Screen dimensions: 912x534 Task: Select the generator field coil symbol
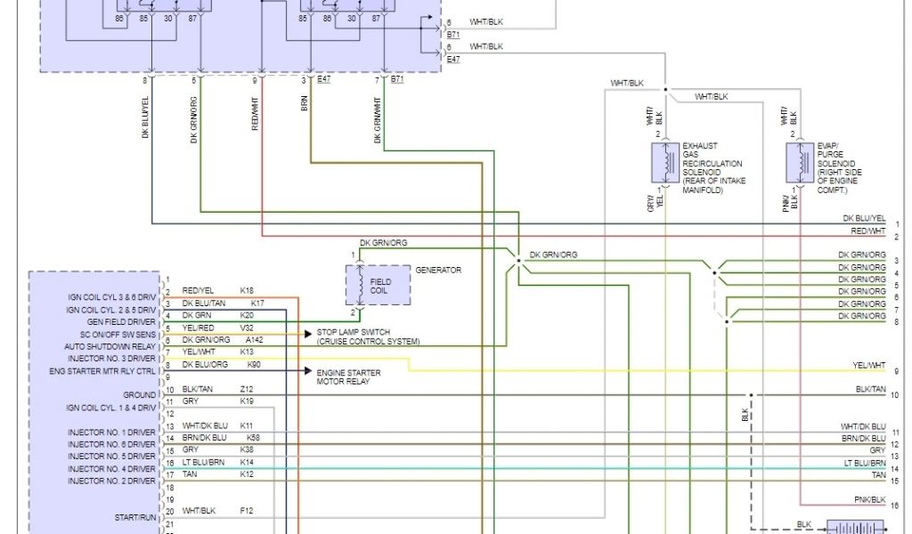pyautogui.click(x=359, y=283)
